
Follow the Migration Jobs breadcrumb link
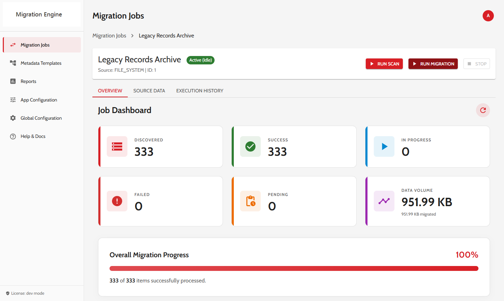(x=109, y=36)
